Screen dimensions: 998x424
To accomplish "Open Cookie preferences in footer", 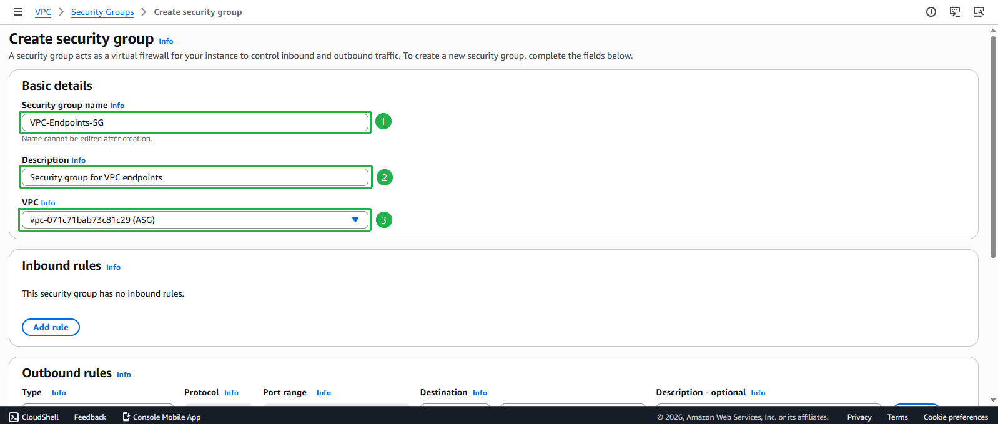I will click(x=956, y=417).
